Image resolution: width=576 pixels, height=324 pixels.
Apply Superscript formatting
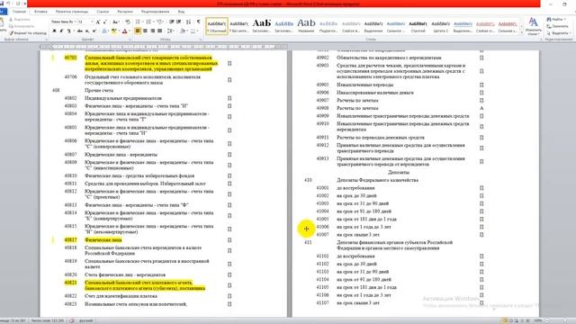(94, 31)
